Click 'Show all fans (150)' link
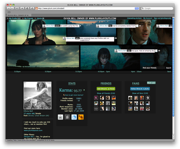180x149 pixels. tap(140, 93)
